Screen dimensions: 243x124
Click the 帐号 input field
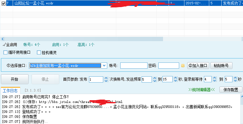134,66
